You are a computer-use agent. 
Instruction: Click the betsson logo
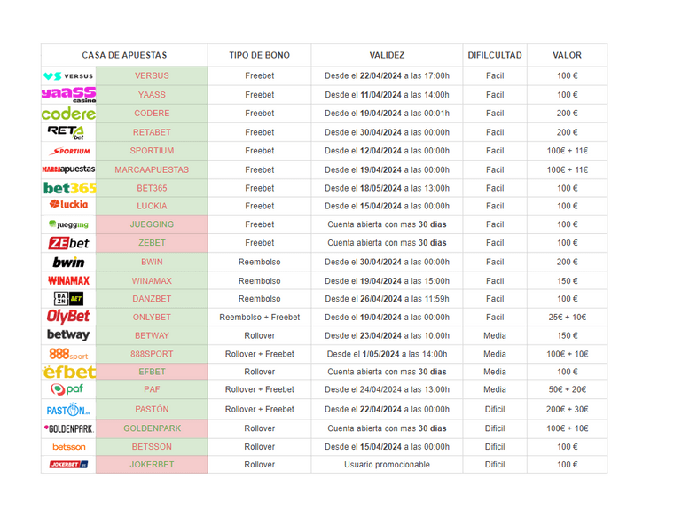(x=69, y=447)
